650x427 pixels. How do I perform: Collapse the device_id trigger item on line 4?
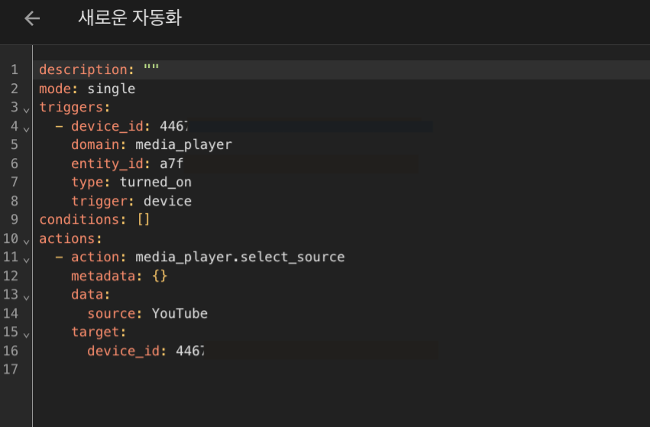[x=26, y=128]
